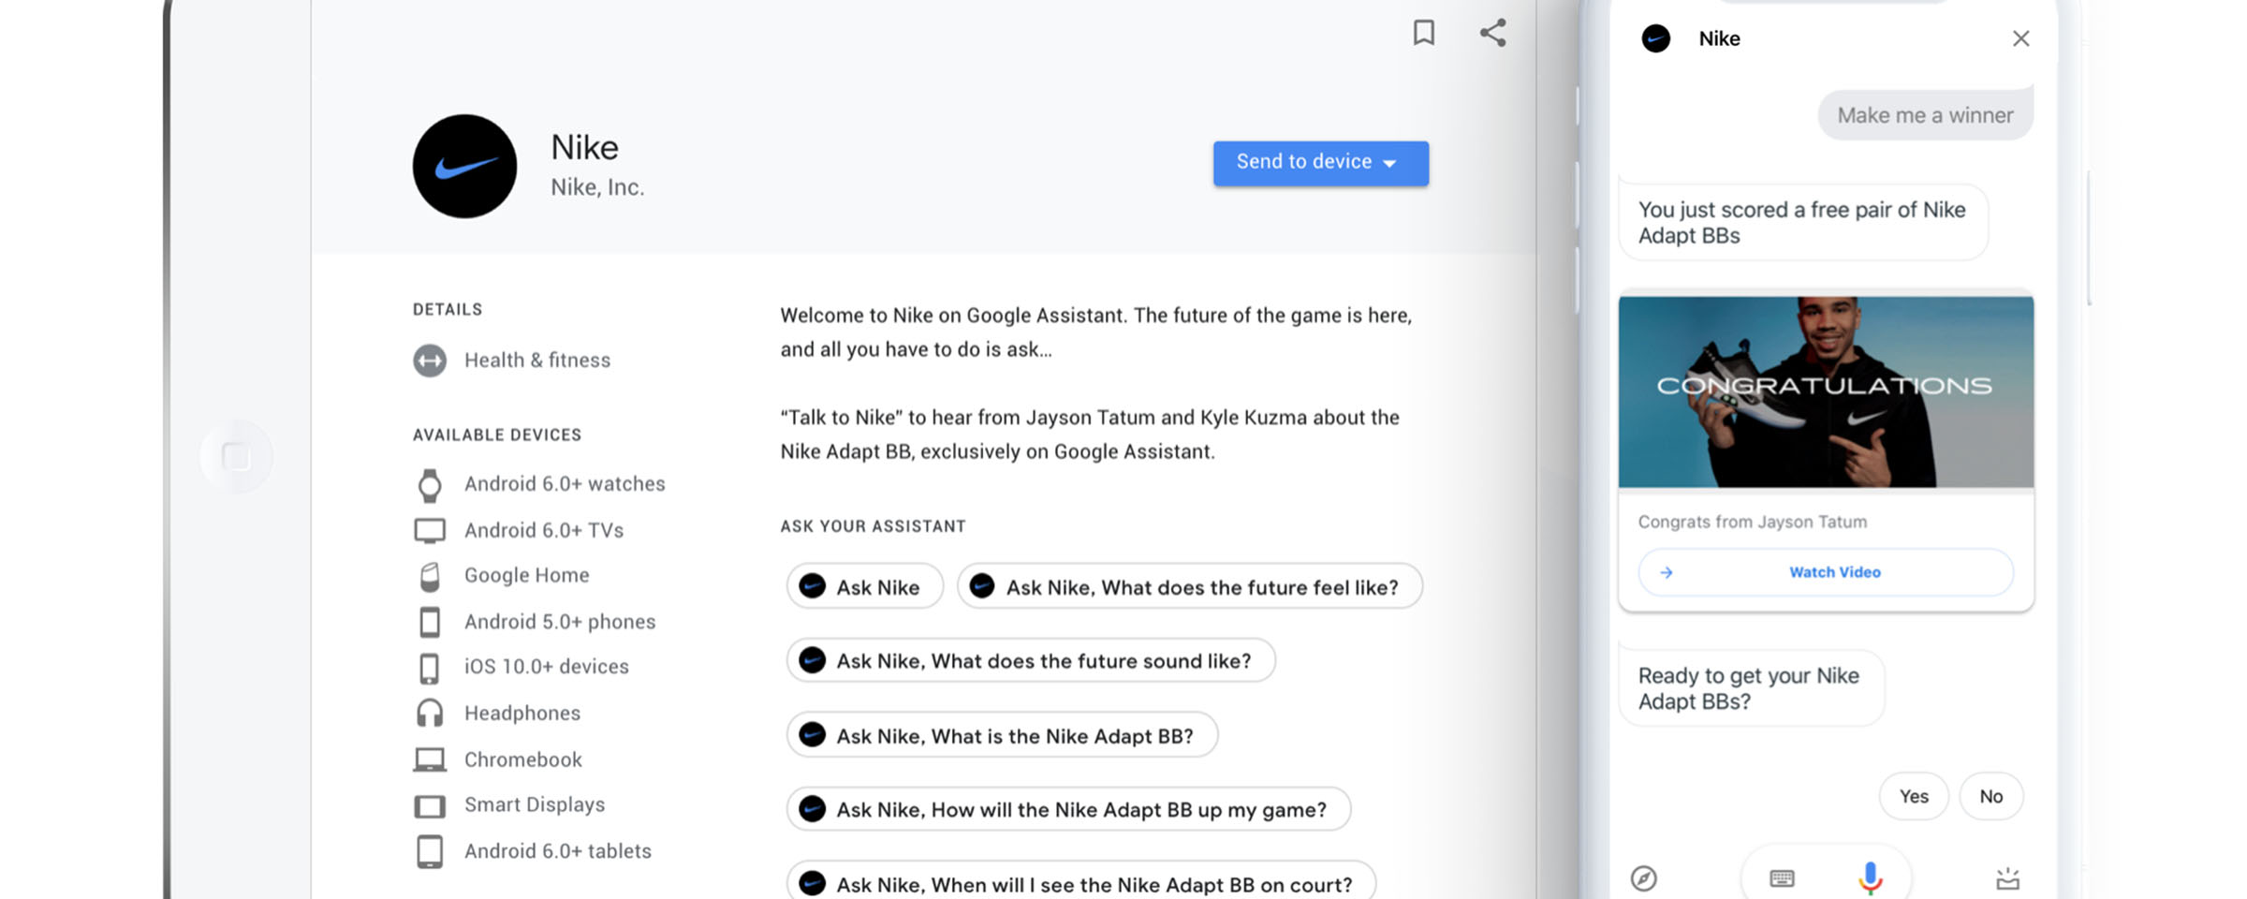Close the Nike assistant panel
Viewport: 2247px width, 899px height.
pyautogui.click(x=2020, y=38)
